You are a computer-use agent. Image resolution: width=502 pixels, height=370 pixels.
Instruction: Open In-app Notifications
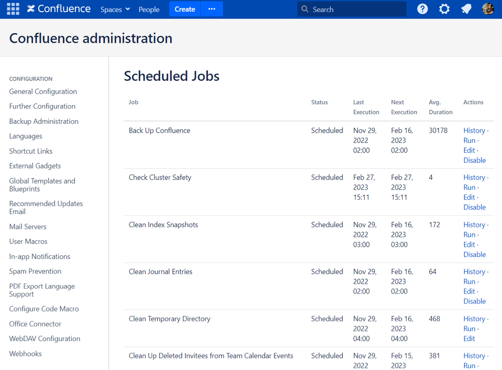click(x=40, y=256)
